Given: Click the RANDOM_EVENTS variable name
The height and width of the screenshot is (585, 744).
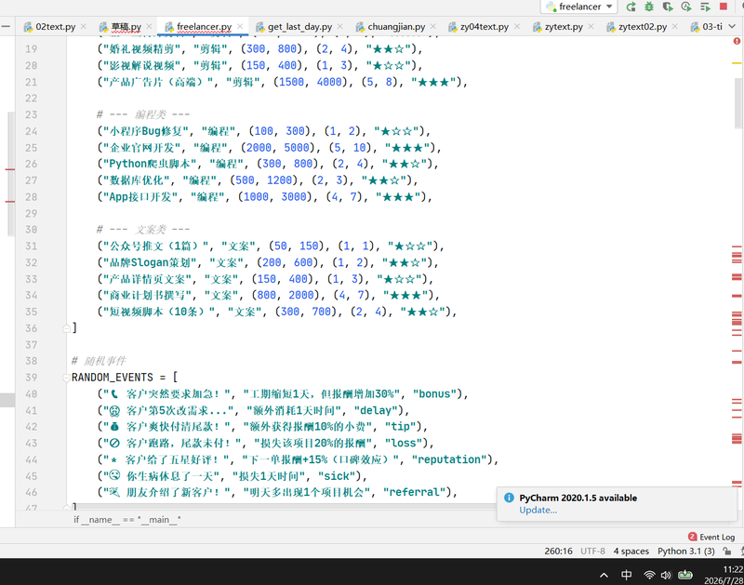Looking at the screenshot, I should (113, 378).
